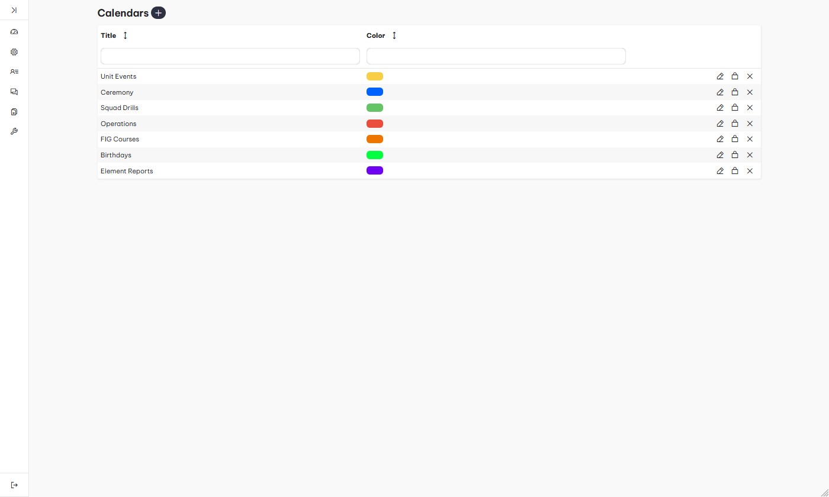Edit the Unit Events calendar
The image size is (829, 497).
(720, 76)
